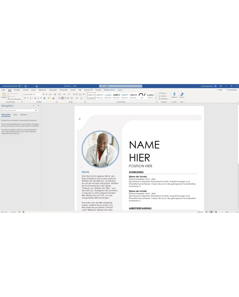Click the Teilen share button
This screenshot has height=297, width=239.
point(220,90)
